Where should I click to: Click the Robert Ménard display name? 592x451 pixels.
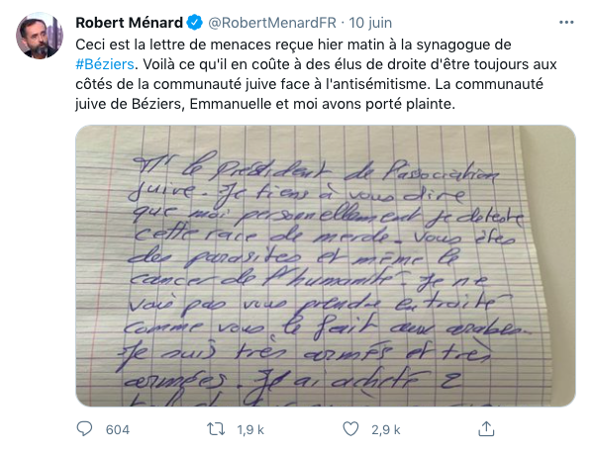pos(129,23)
